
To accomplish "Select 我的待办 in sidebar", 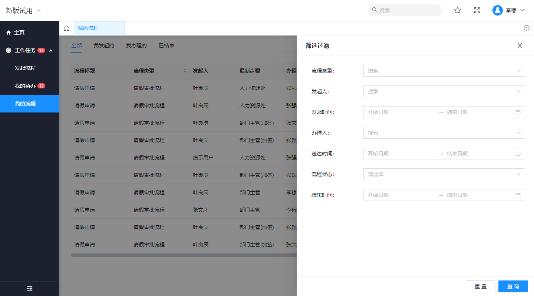I will 25,86.
